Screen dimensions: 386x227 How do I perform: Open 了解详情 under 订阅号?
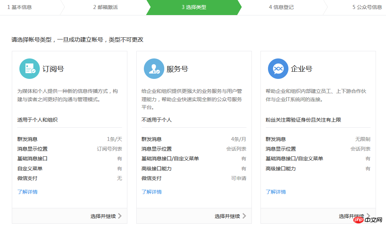point(28,192)
